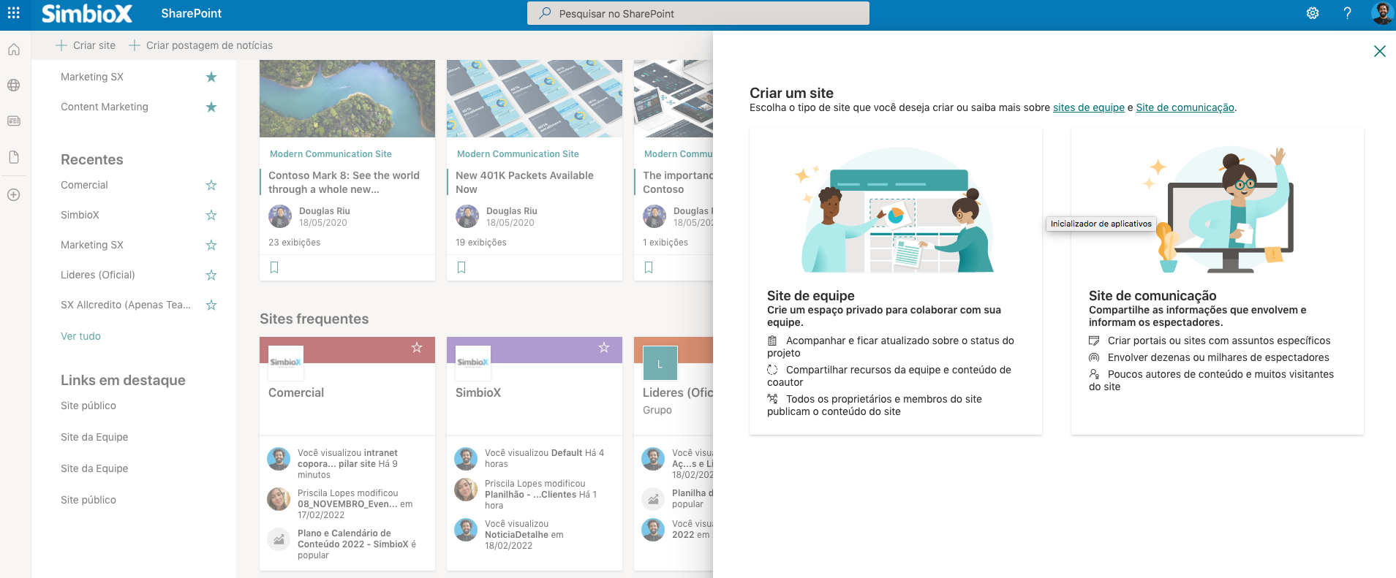Bookmark the New 401K Packets news card

461,267
